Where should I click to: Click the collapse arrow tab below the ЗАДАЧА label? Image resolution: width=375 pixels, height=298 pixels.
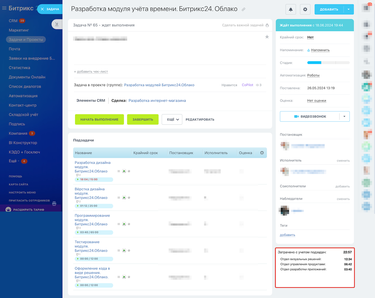57,24
